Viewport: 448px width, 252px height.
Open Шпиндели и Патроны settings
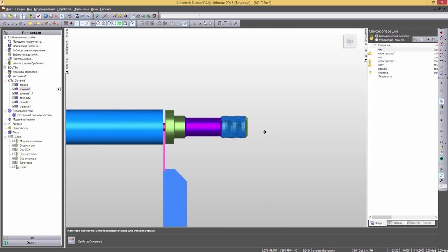(26, 46)
